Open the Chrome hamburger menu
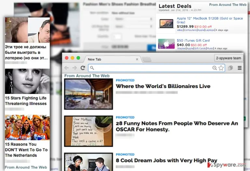 (x=240, y=68)
